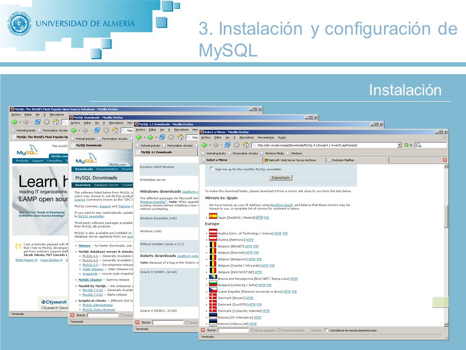Click the Spain flag icon
Screen dimensions: 466x350
click(x=213, y=216)
